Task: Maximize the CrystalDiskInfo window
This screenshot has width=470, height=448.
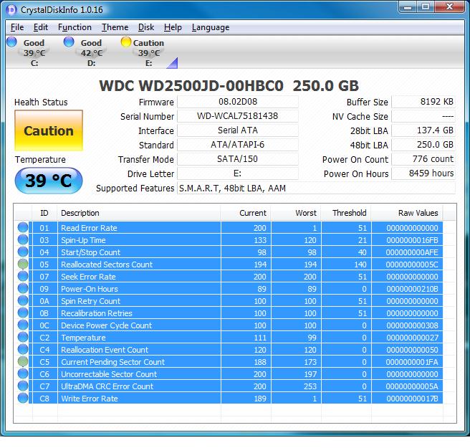Action: pyautogui.click(x=426, y=7)
